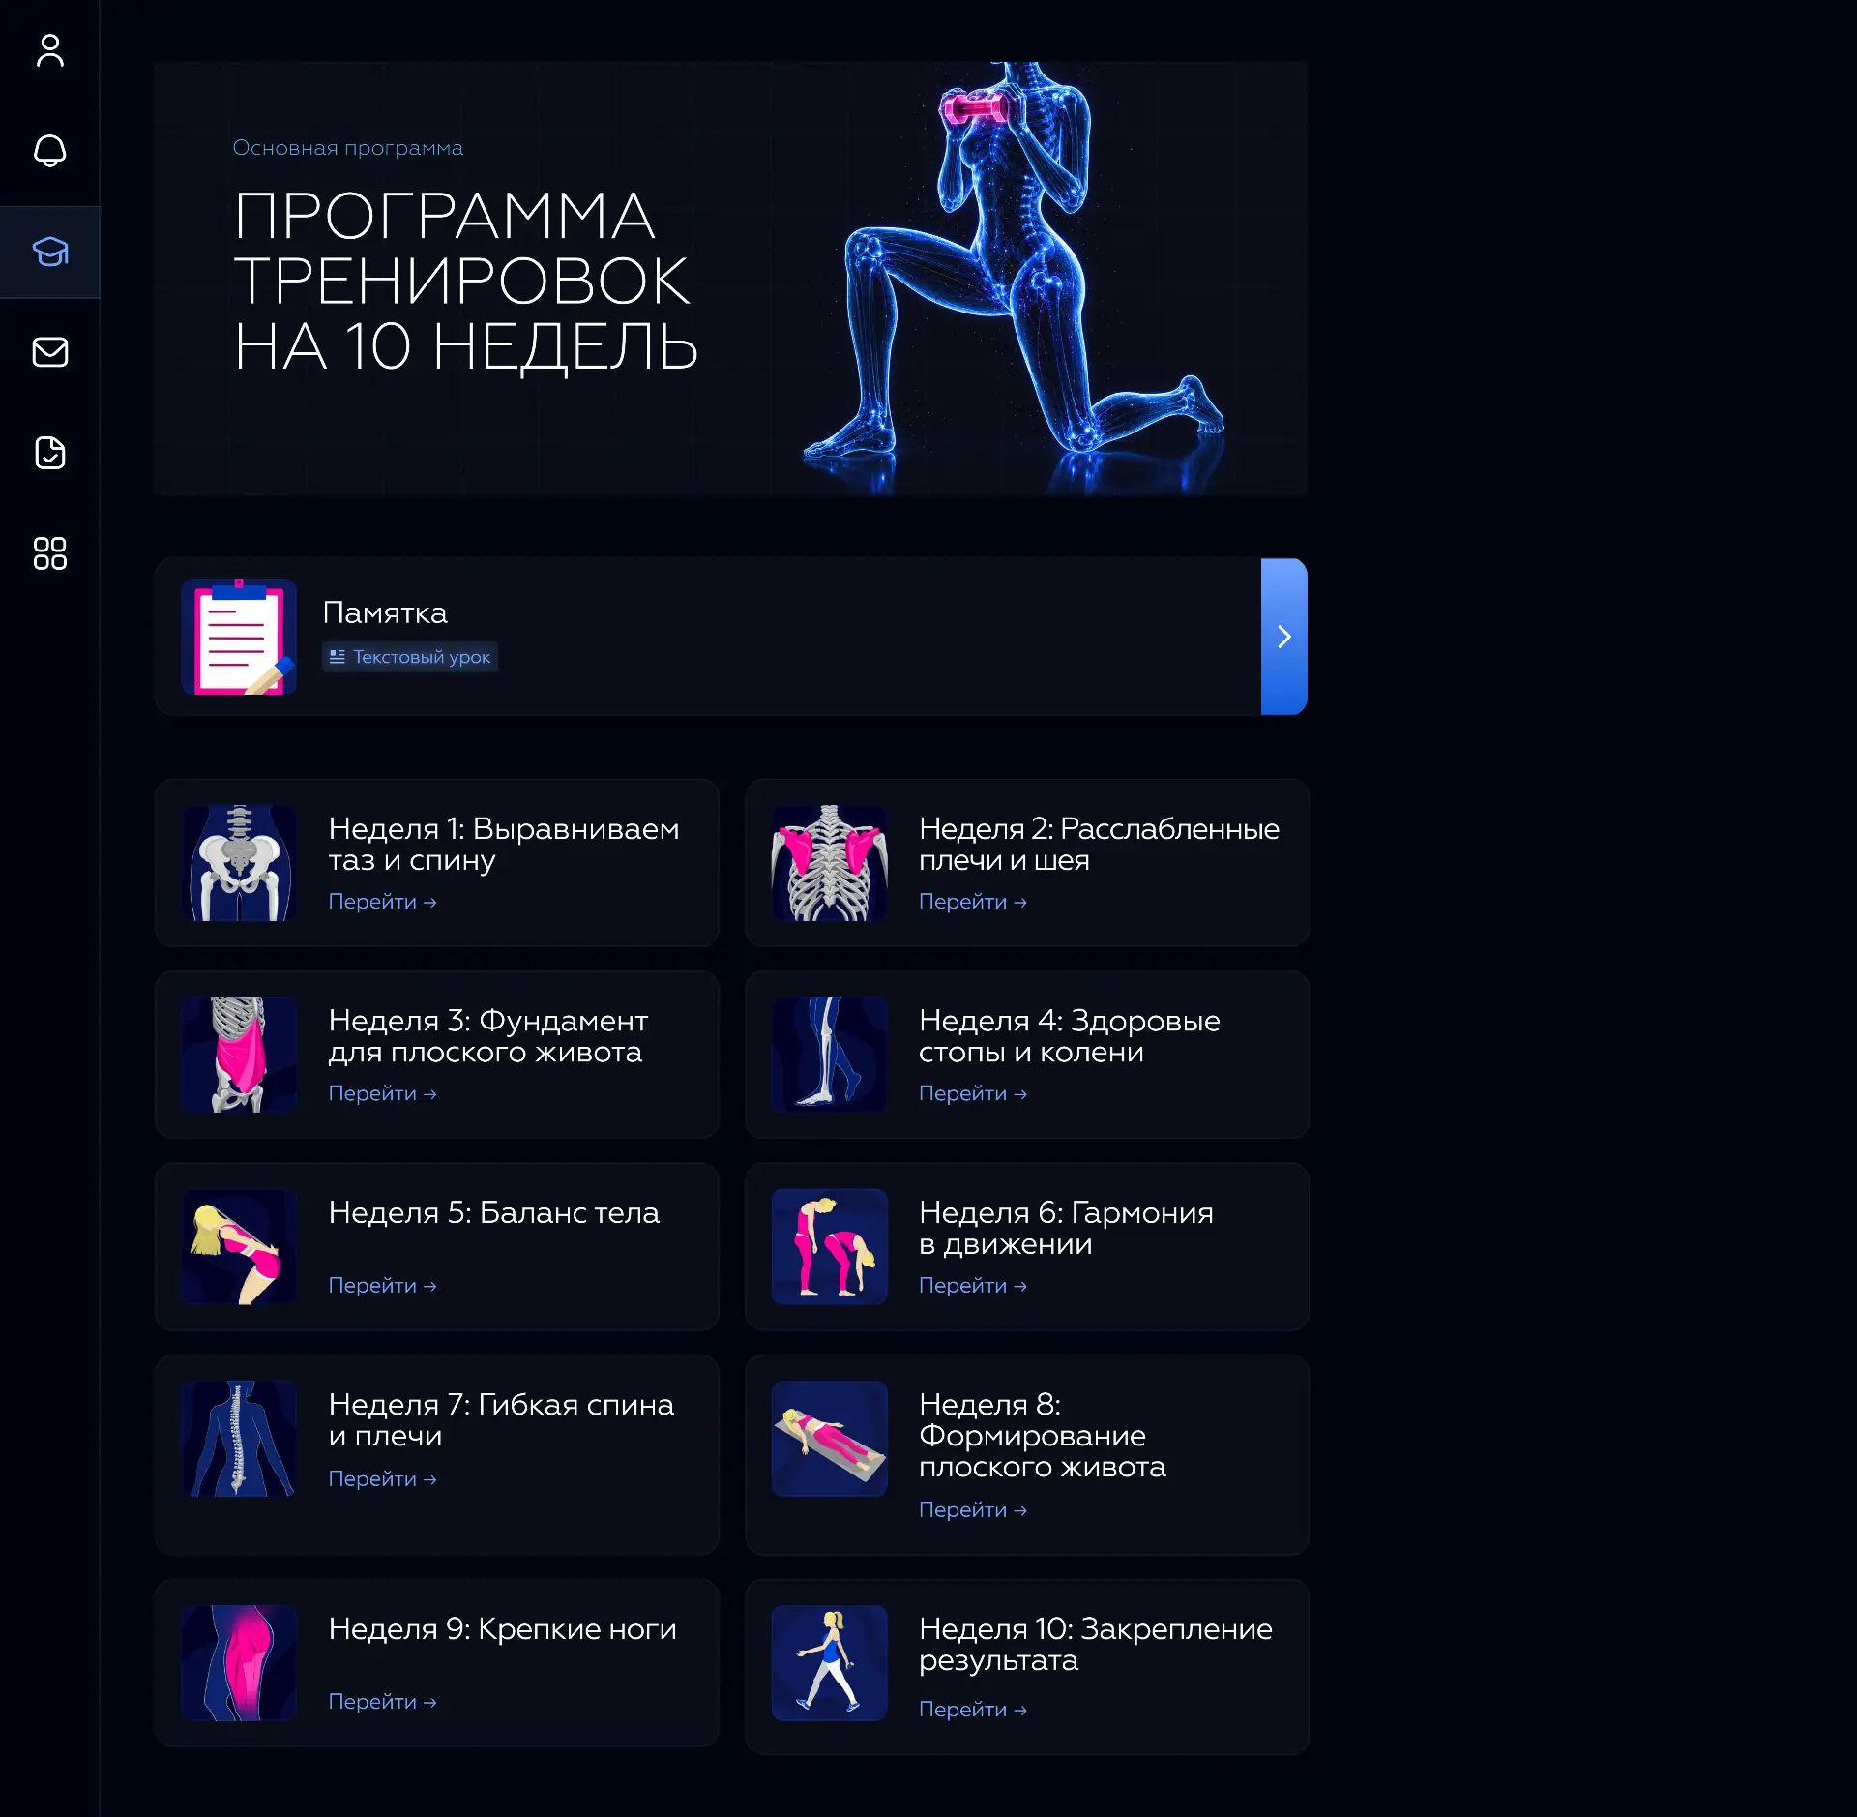This screenshot has height=1817, width=1857.
Task: Click Перейти link under Неделя 4
Action: pyautogui.click(x=973, y=1093)
